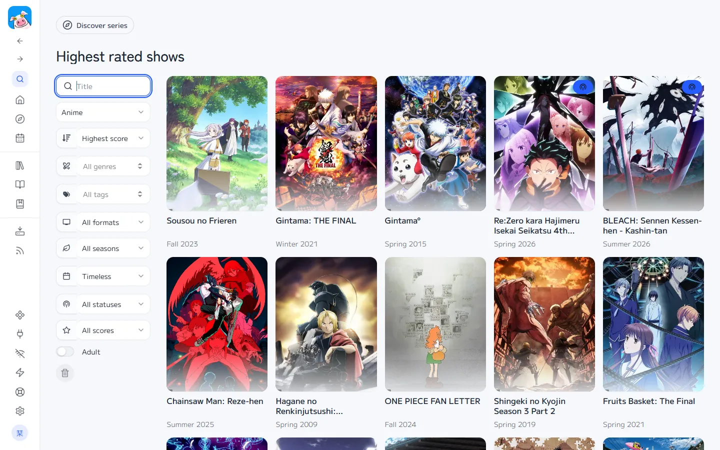The image size is (720, 450).
Task: Click the badge on the BLEACH poster
Action: coord(692,87)
